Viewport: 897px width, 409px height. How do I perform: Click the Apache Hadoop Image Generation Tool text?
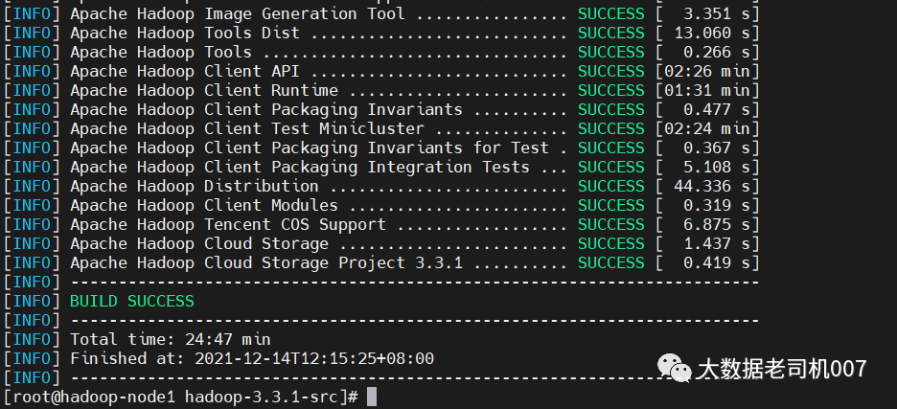pos(237,13)
